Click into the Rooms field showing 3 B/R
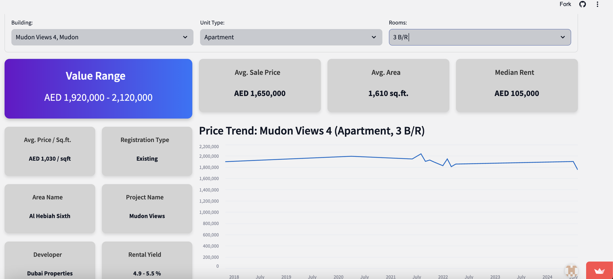613x279 pixels. coord(474,37)
